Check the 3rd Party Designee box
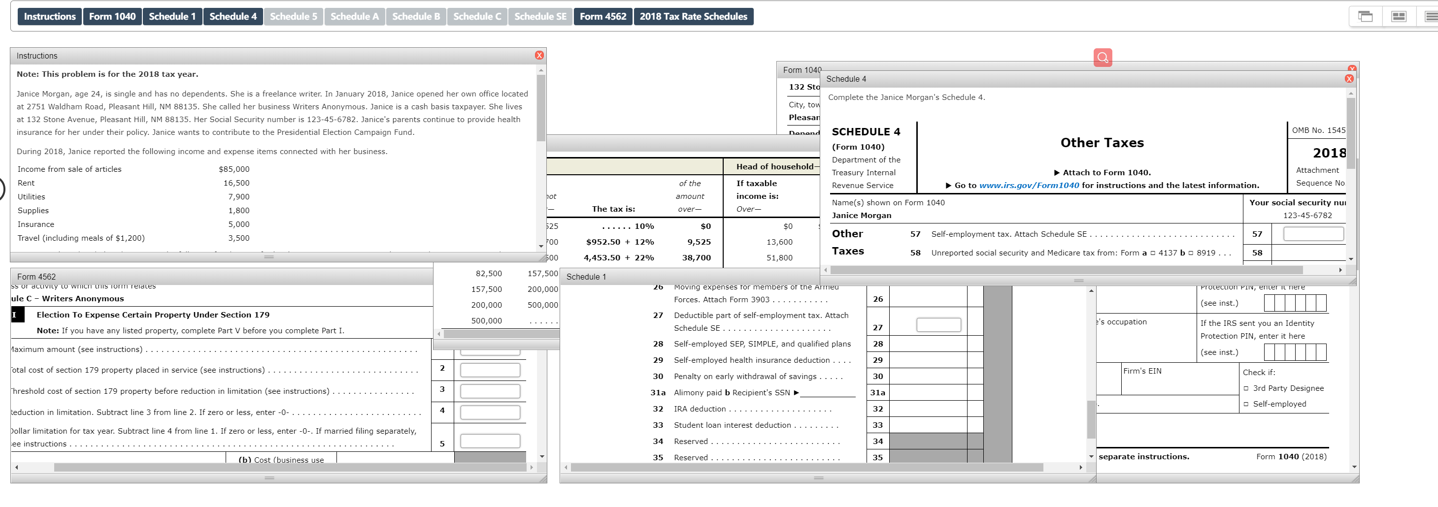Image resolution: width=1438 pixels, height=507 pixels. (x=1246, y=388)
